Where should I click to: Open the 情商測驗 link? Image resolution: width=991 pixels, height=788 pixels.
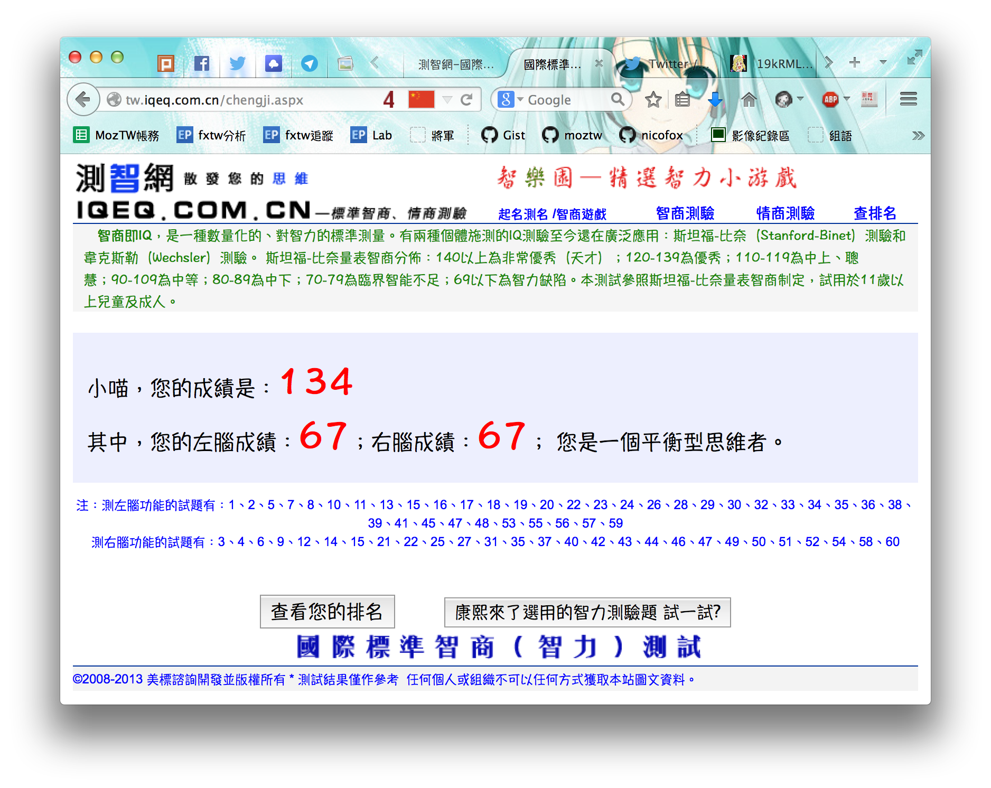(x=785, y=213)
